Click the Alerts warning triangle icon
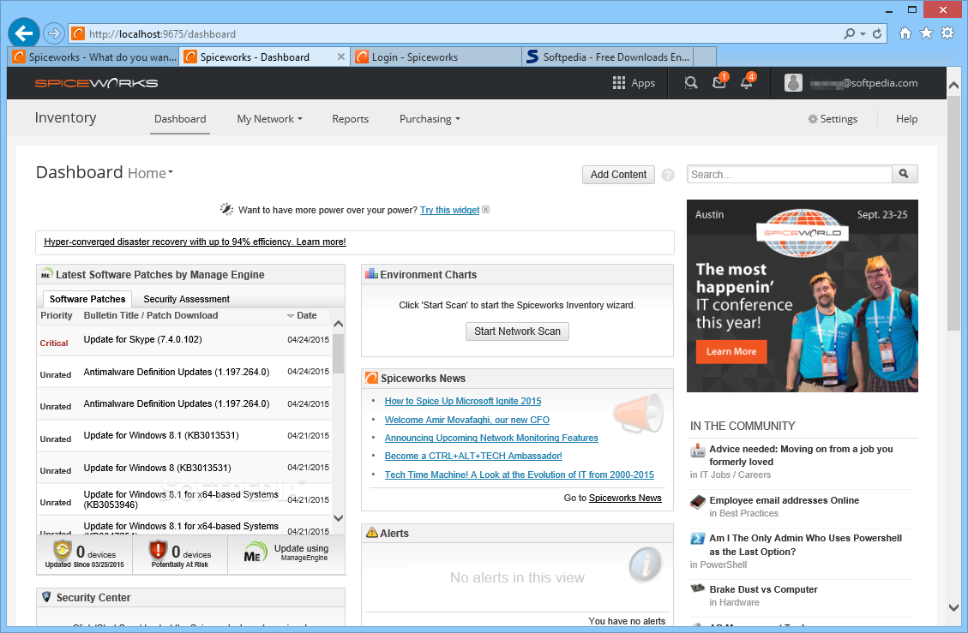 point(371,533)
